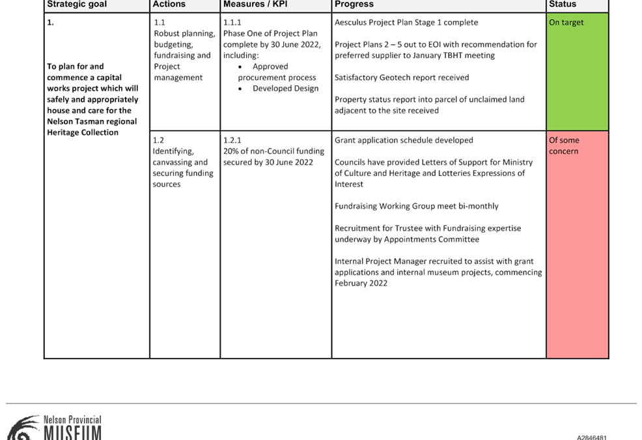Click the KPI number '1.1.1'
Image resolution: width=642 pixels, height=440 pixels.
(x=232, y=23)
